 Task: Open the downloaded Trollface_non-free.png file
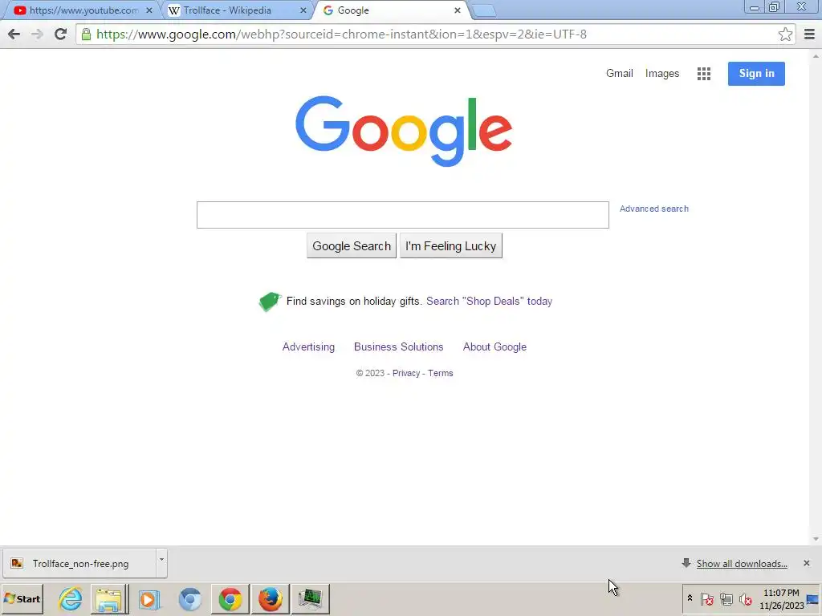79,564
